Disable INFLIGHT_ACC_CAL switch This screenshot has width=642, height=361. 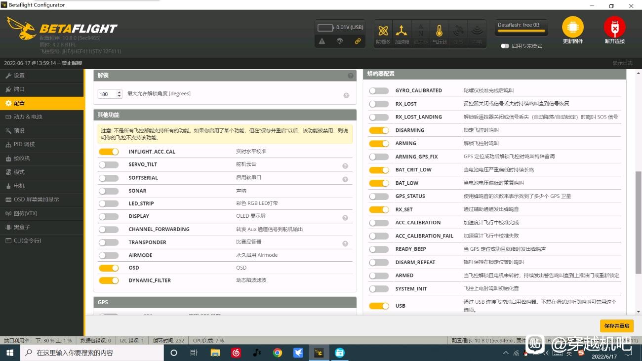tap(109, 152)
